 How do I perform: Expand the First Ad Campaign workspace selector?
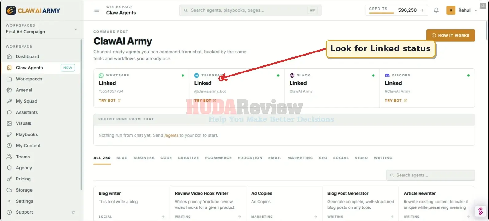[41, 29]
